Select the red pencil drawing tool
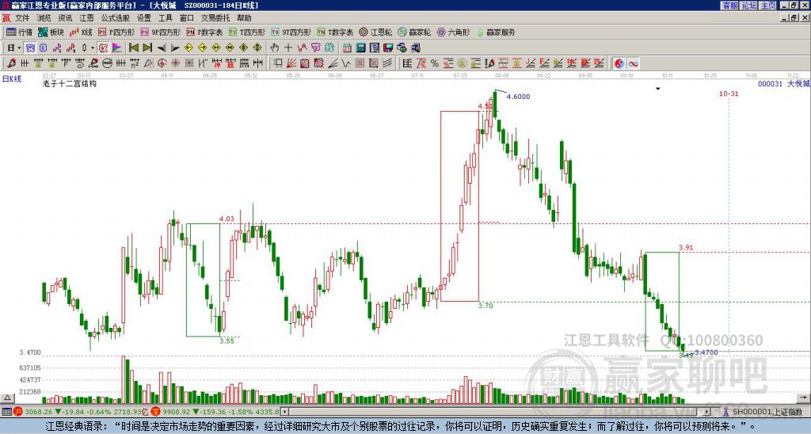The image size is (811, 434). 11,63
